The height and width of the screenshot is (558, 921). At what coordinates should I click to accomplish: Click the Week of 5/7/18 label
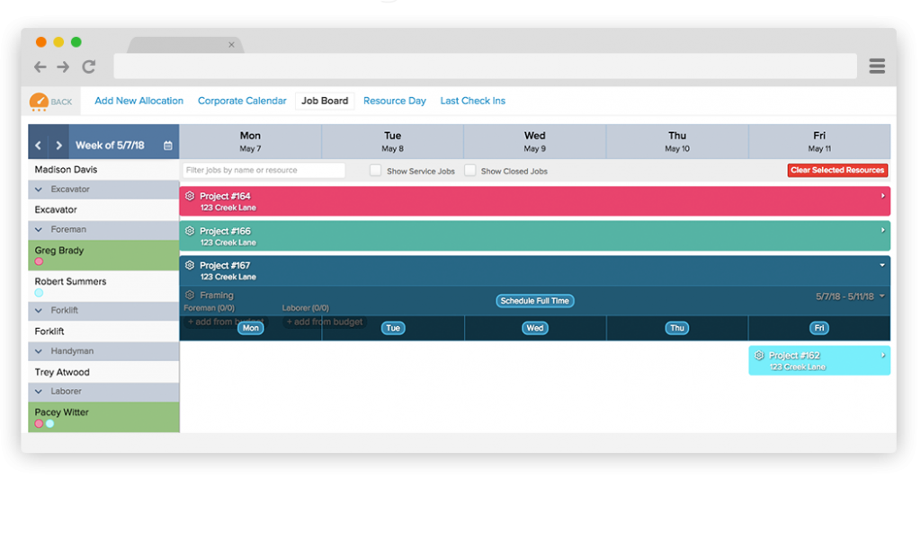point(110,146)
